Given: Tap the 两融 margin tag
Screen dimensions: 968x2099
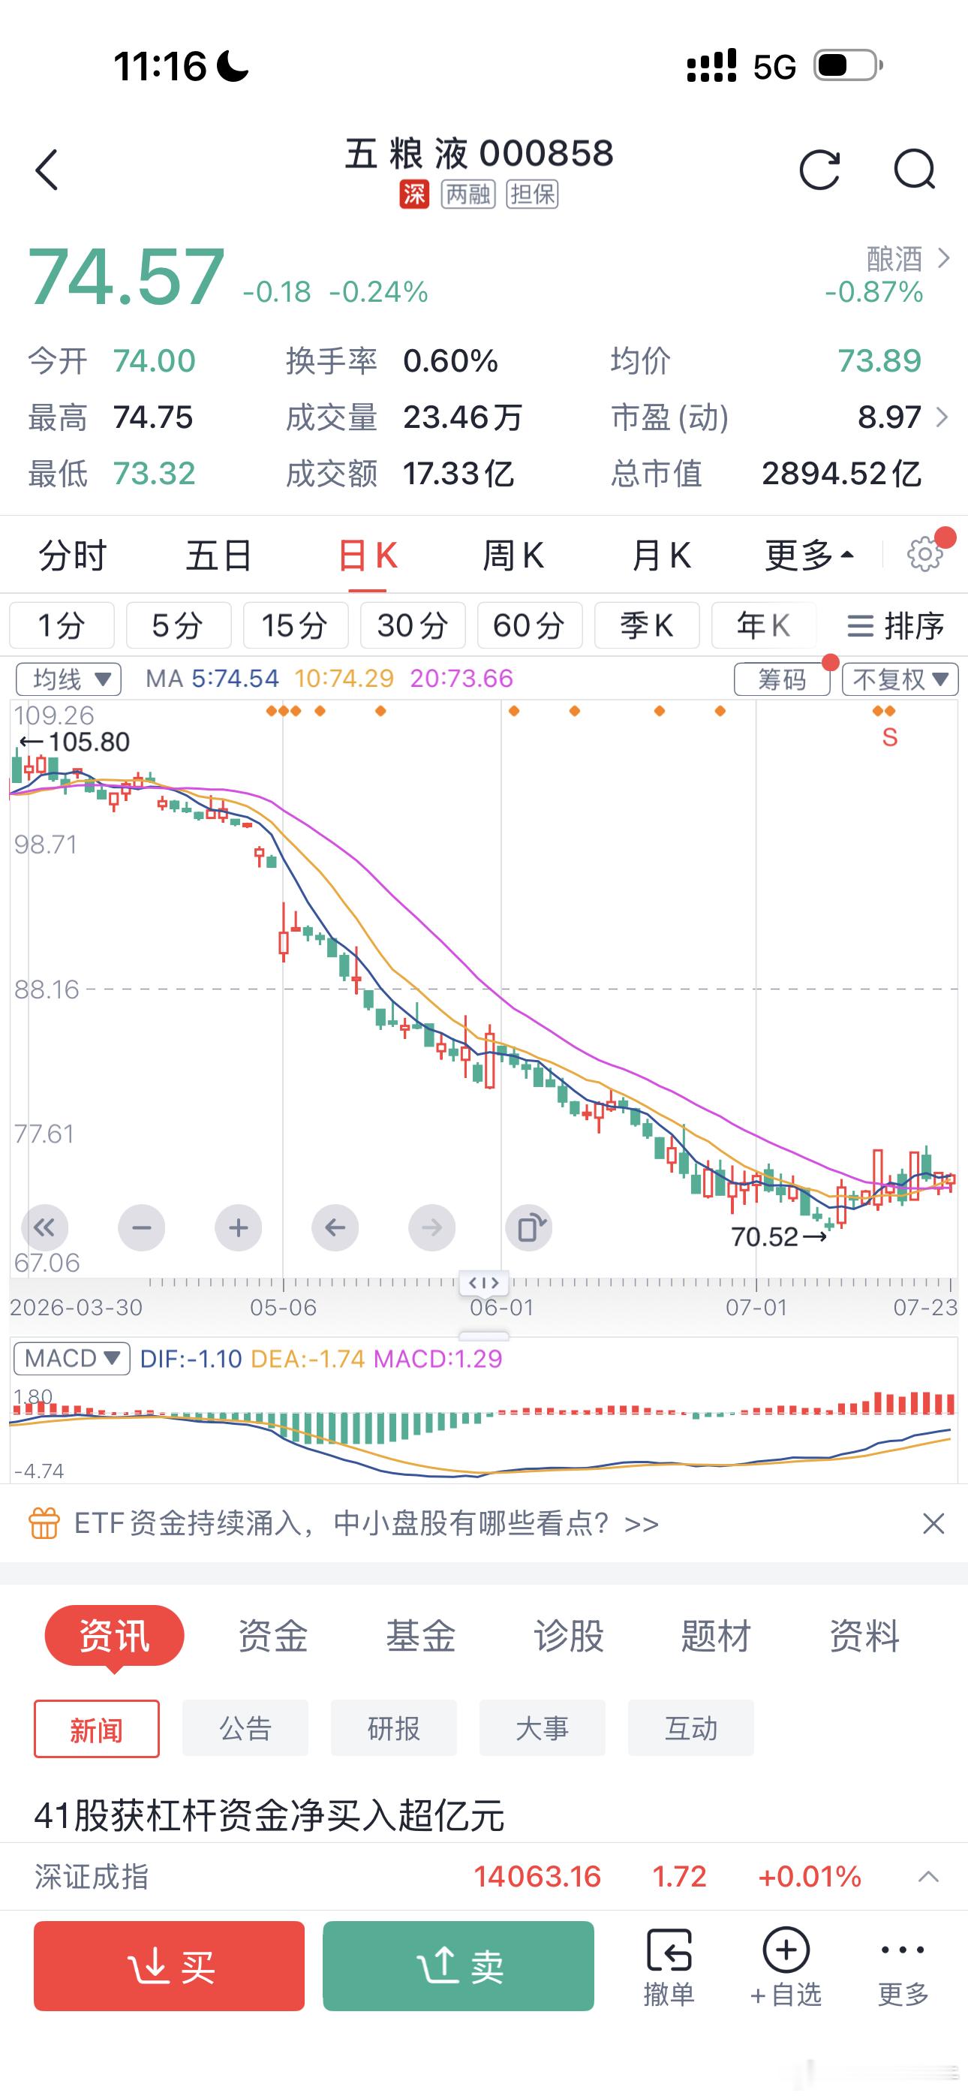Looking at the screenshot, I should coord(468,194).
